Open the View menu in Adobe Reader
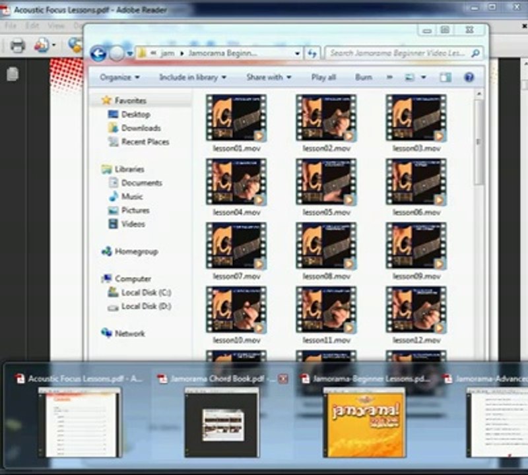 pos(55,26)
